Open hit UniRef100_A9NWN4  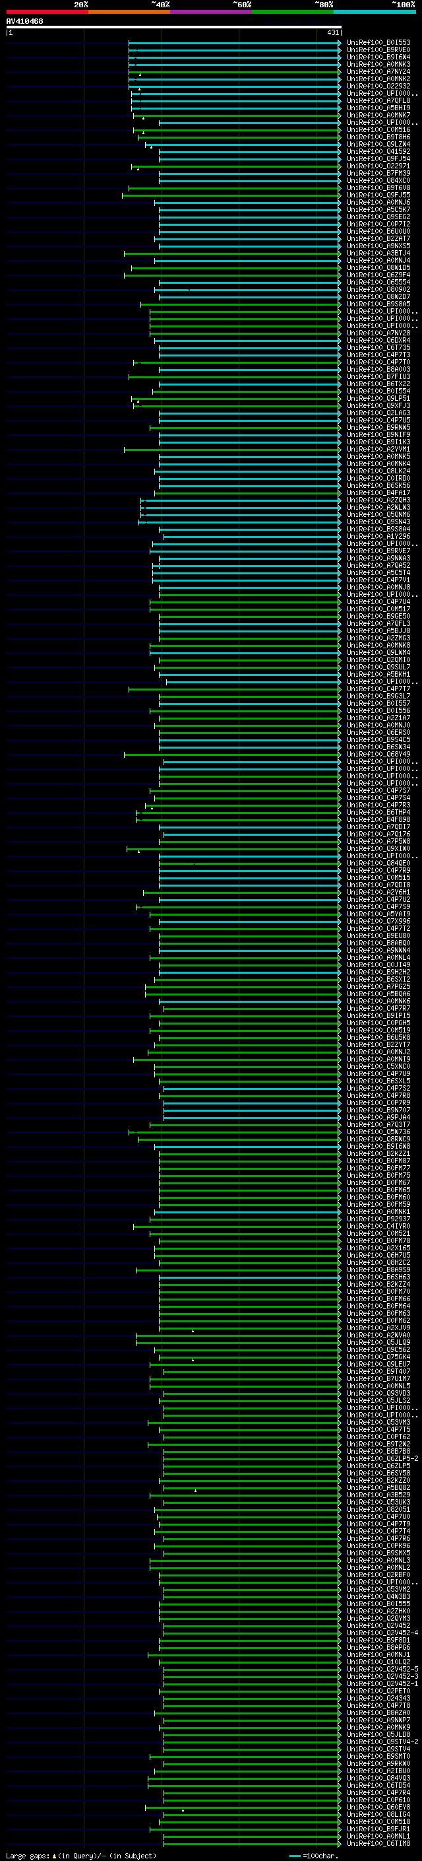tap(378, 950)
